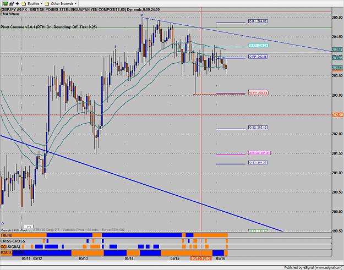Screen dimensions: 344x270
Task: Click the ATR (20-Day): 2.7 status text
Action: click(x=46, y=230)
